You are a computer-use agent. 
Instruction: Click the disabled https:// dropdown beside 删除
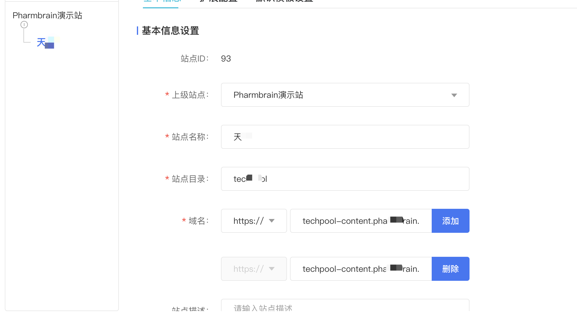254,269
